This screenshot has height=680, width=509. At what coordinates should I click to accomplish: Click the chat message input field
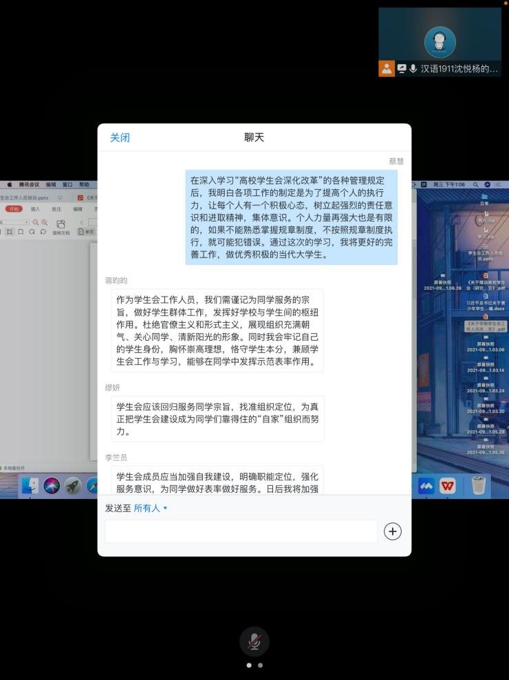(x=241, y=531)
